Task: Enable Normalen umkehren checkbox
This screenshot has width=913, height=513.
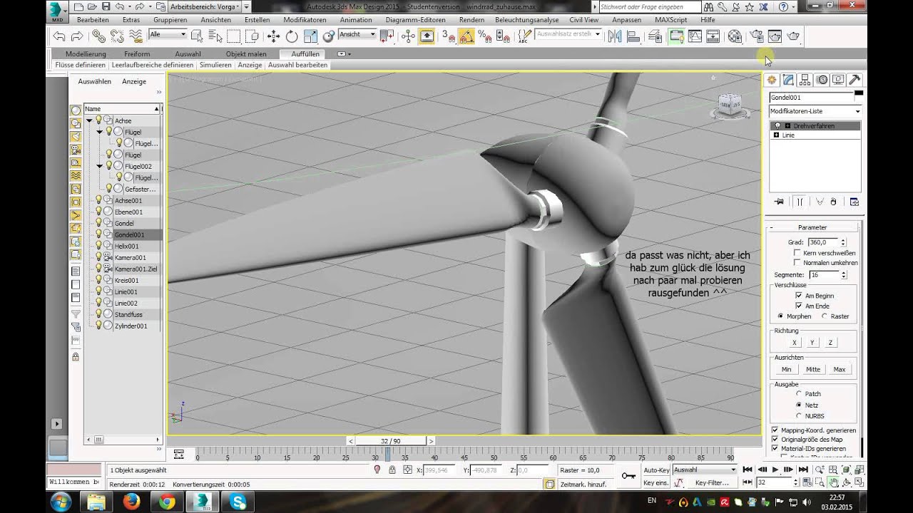Action: [x=797, y=262]
